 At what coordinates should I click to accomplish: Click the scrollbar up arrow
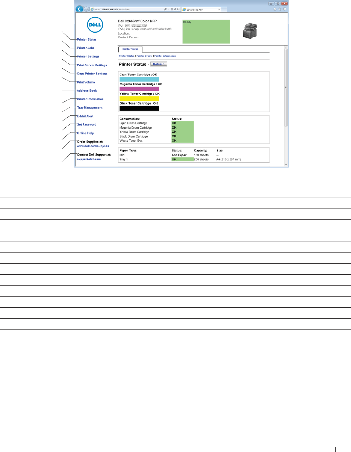286,47
